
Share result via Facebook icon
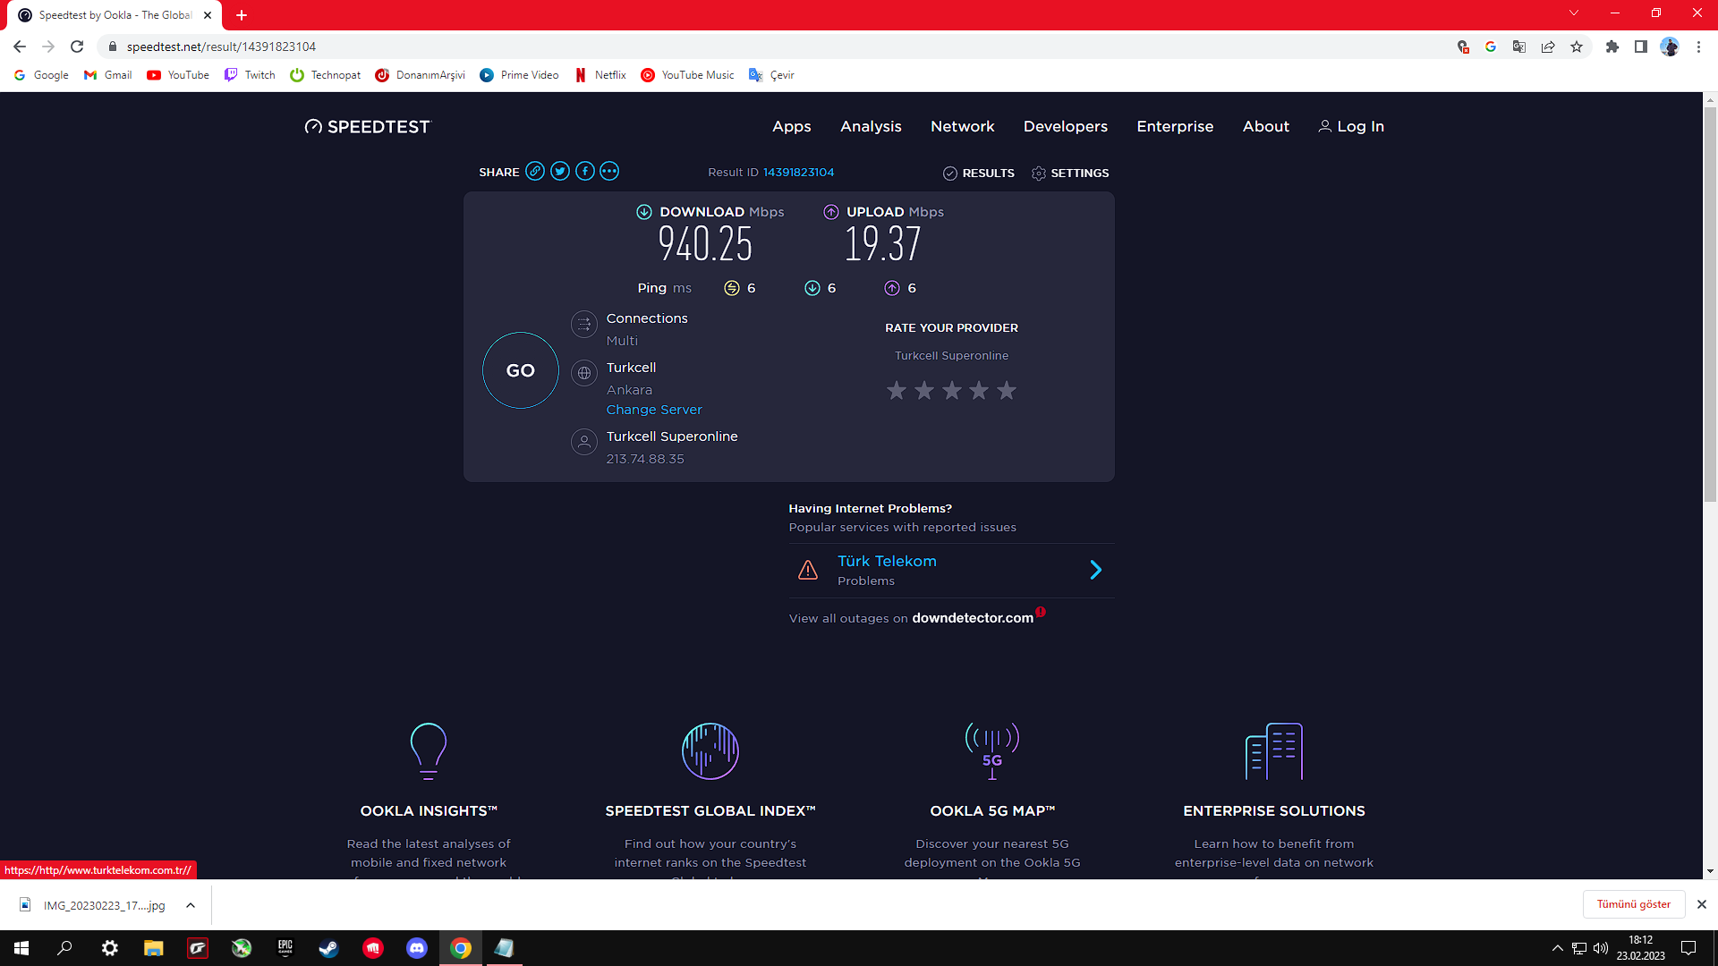[585, 172]
